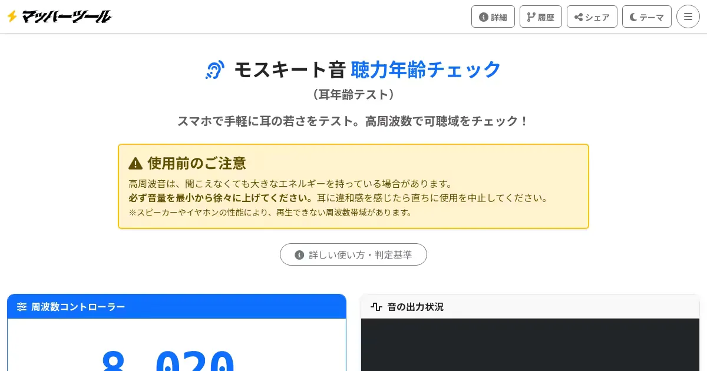This screenshot has height=371, width=707.
Task: Click the crescent moon theme icon
Action: click(x=633, y=17)
